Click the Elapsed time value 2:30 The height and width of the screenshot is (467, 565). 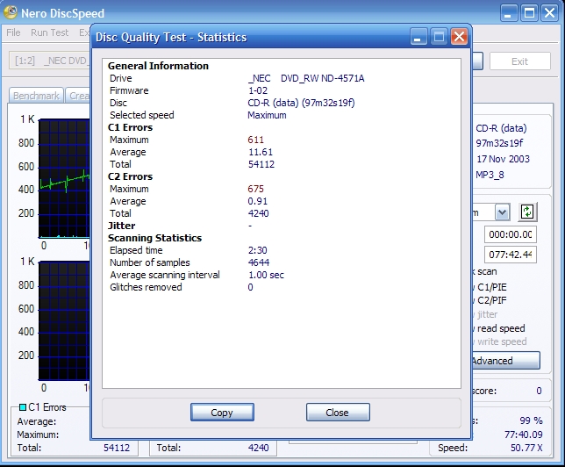(x=257, y=250)
